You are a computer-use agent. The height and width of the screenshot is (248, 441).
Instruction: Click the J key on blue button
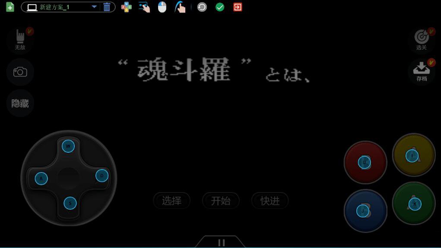tap(362, 211)
